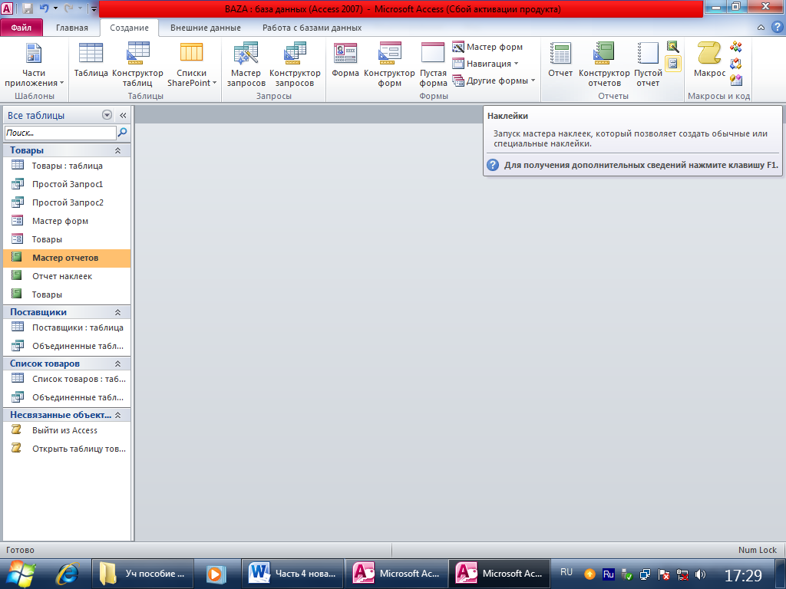Click the search magnifier icon

122,133
